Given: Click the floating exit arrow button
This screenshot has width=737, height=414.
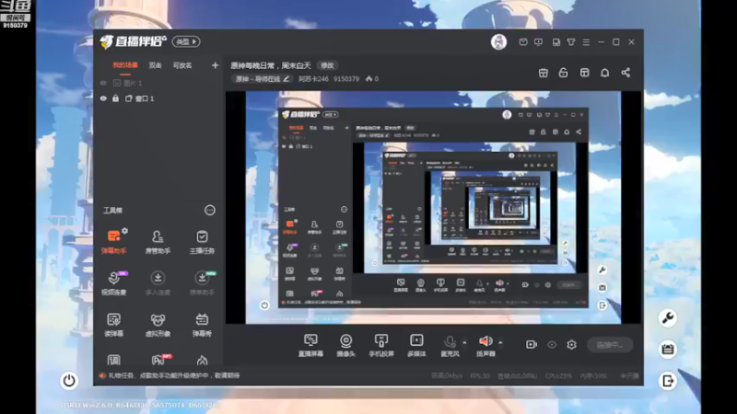Looking at the screenshot, I should 667,381.
